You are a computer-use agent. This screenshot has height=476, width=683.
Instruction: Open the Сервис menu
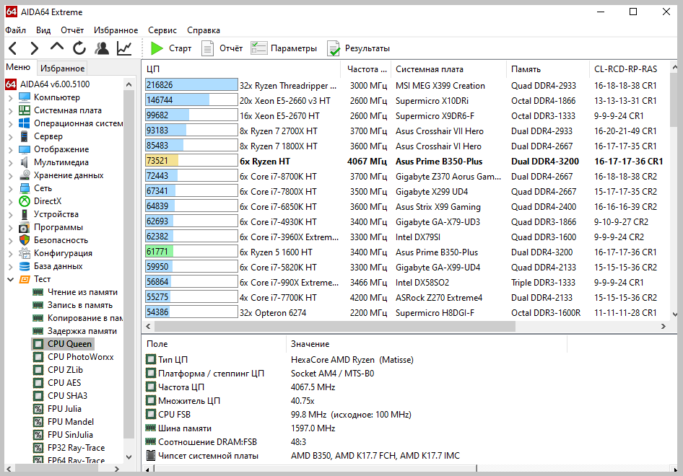162,30
